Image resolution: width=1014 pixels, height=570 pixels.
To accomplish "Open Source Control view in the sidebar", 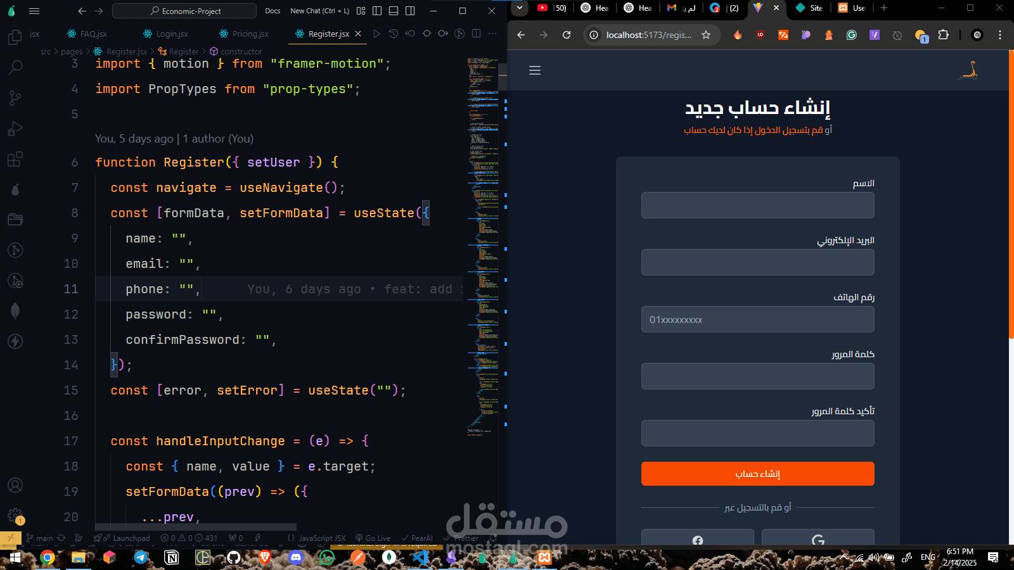I will pyautogui.click(x=15, y=98).
